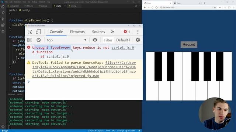Viewport: 236px width, 132px height.
Task: Bookmark the page with the star icon
Action: (215, 7)
